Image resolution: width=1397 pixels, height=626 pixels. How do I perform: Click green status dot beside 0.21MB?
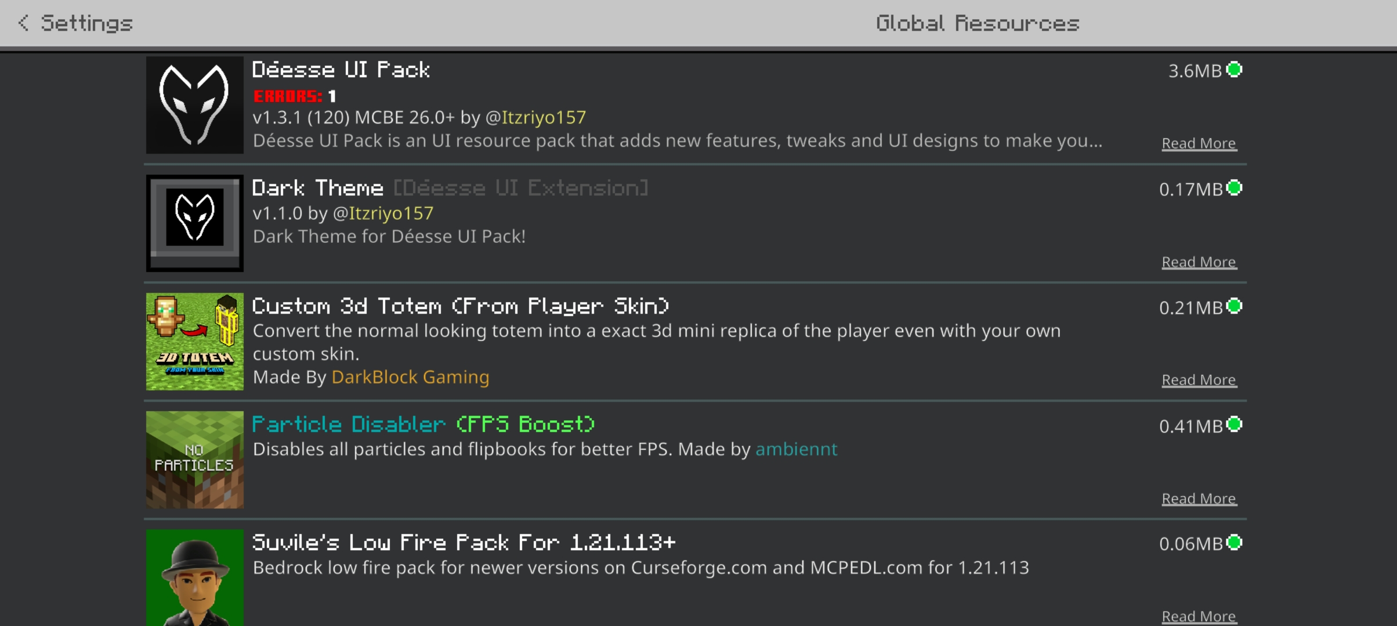click(1235, 306)
